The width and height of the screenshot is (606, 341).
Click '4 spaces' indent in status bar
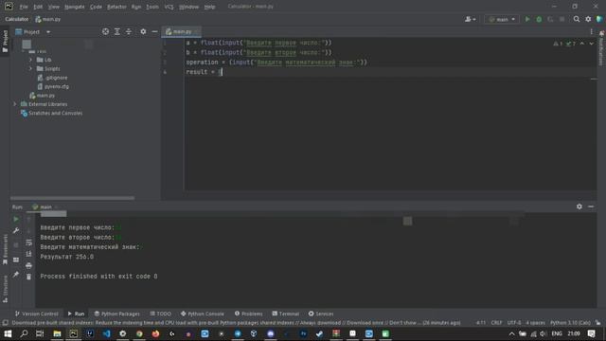click(x=535, y=322)
